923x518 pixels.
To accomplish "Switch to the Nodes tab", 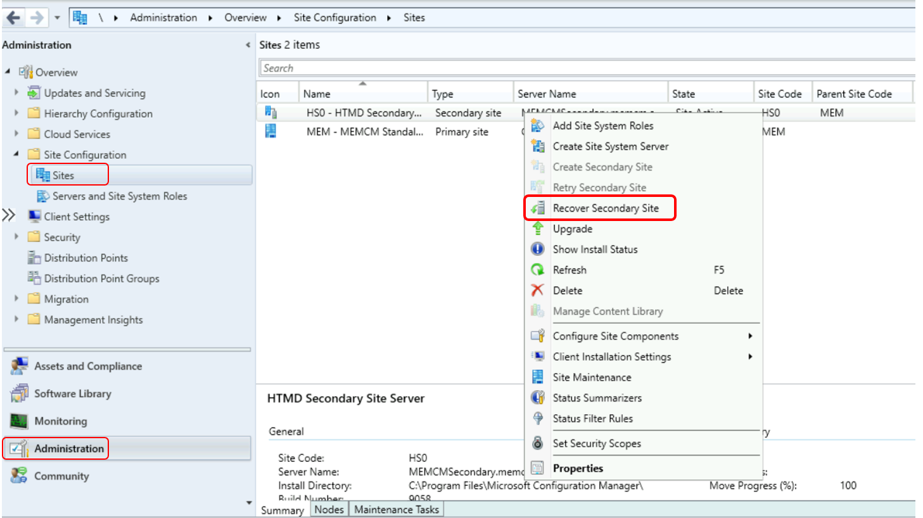I will point(329,509).
